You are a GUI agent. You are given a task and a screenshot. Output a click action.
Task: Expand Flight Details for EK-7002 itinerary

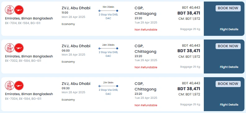pos(229,67)
